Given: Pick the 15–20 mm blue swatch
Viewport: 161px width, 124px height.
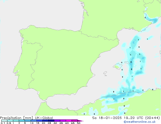Looking at the screenshot, I should coord(40,121).
